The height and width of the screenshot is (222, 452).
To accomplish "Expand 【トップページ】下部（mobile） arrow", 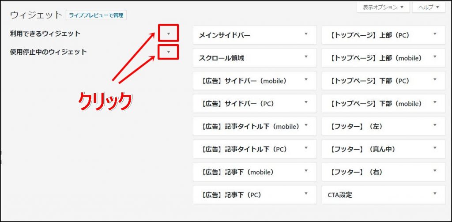I will tap(435, 102).
